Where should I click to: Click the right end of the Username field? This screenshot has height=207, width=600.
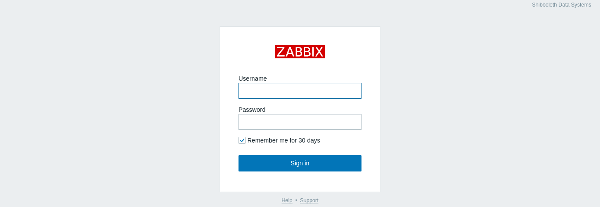(358, 91)
